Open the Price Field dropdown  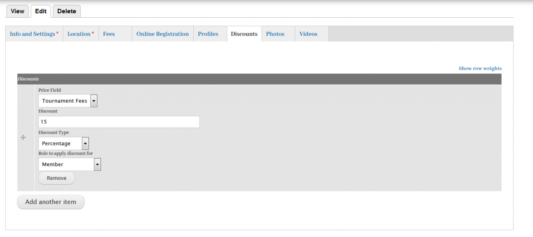coord(68,101)
